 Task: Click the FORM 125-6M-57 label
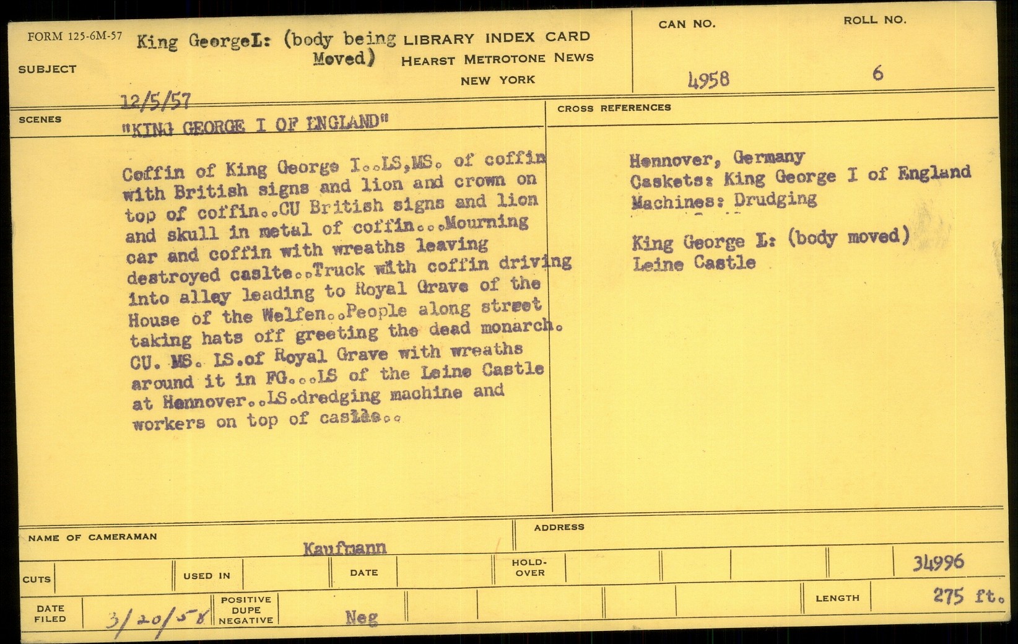click(x=74, y=37)
